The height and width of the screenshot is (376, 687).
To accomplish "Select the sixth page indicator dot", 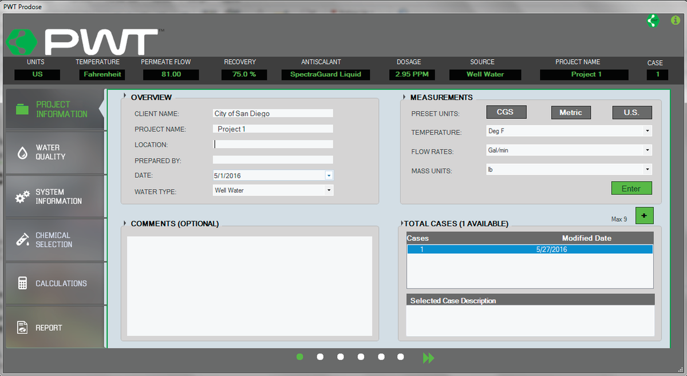I will 401,357.
